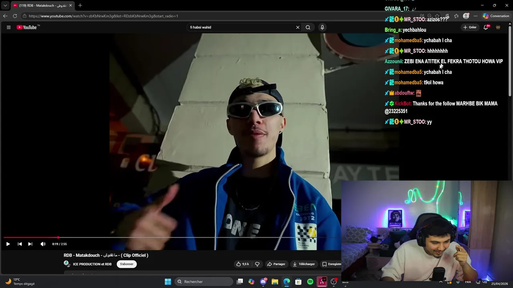Image resolution: width=513 pixels, height=288 pixels.
Task: Click the Bring_a chat username
Action: (393, 30)
